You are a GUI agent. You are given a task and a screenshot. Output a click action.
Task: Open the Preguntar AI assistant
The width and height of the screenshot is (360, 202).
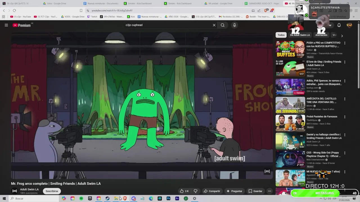(234, 191)
